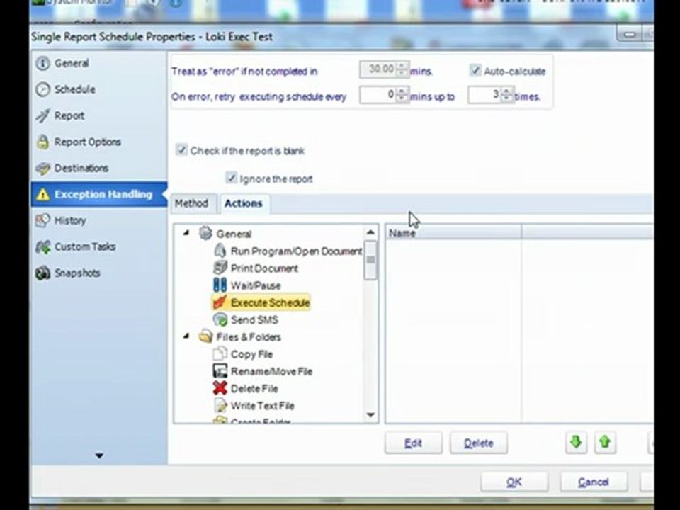Choose the red Delete File icon

[220, 388]
